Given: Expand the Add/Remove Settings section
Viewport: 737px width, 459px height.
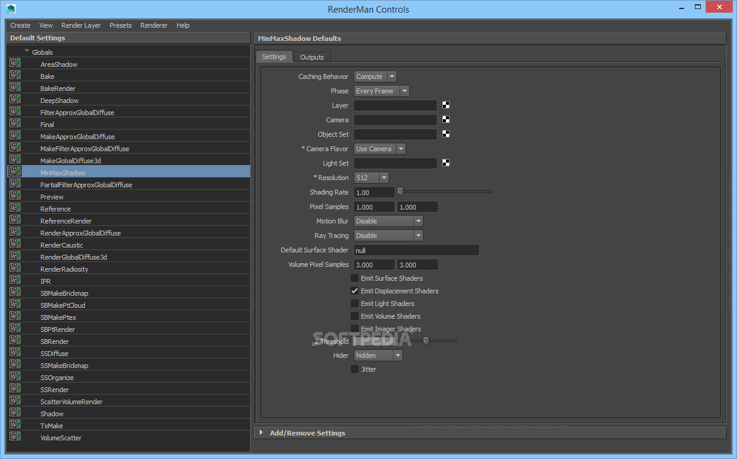Looking at the screenshot, I should tap(261, 432).
